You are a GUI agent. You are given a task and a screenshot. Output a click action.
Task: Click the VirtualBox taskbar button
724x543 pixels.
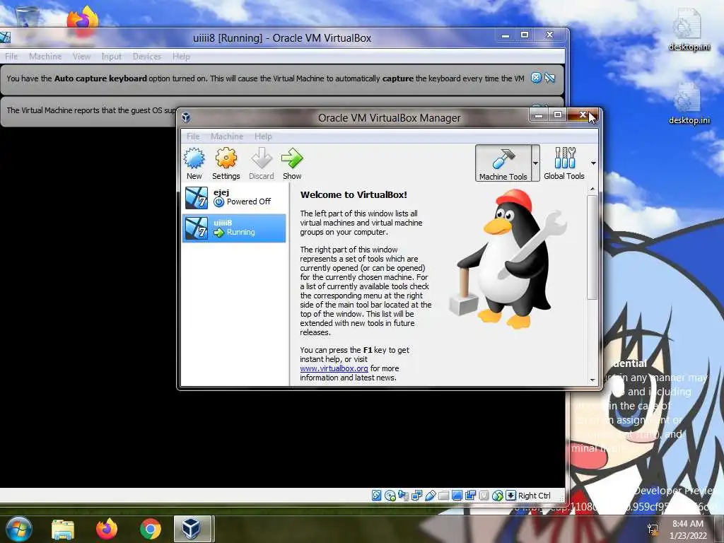(x=193, y=529)
